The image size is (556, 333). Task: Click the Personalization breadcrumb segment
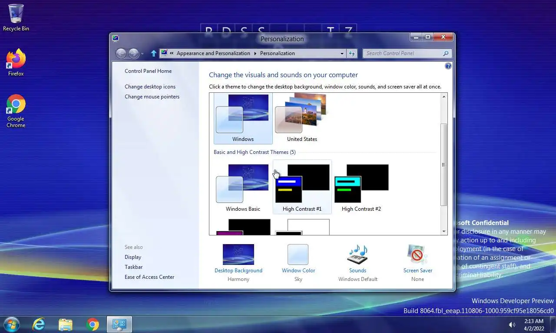[x=278, y=53]
